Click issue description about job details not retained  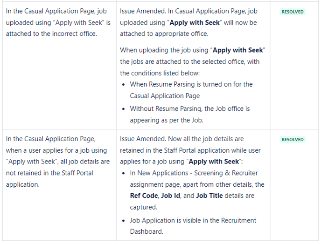[x=58, y=162]
